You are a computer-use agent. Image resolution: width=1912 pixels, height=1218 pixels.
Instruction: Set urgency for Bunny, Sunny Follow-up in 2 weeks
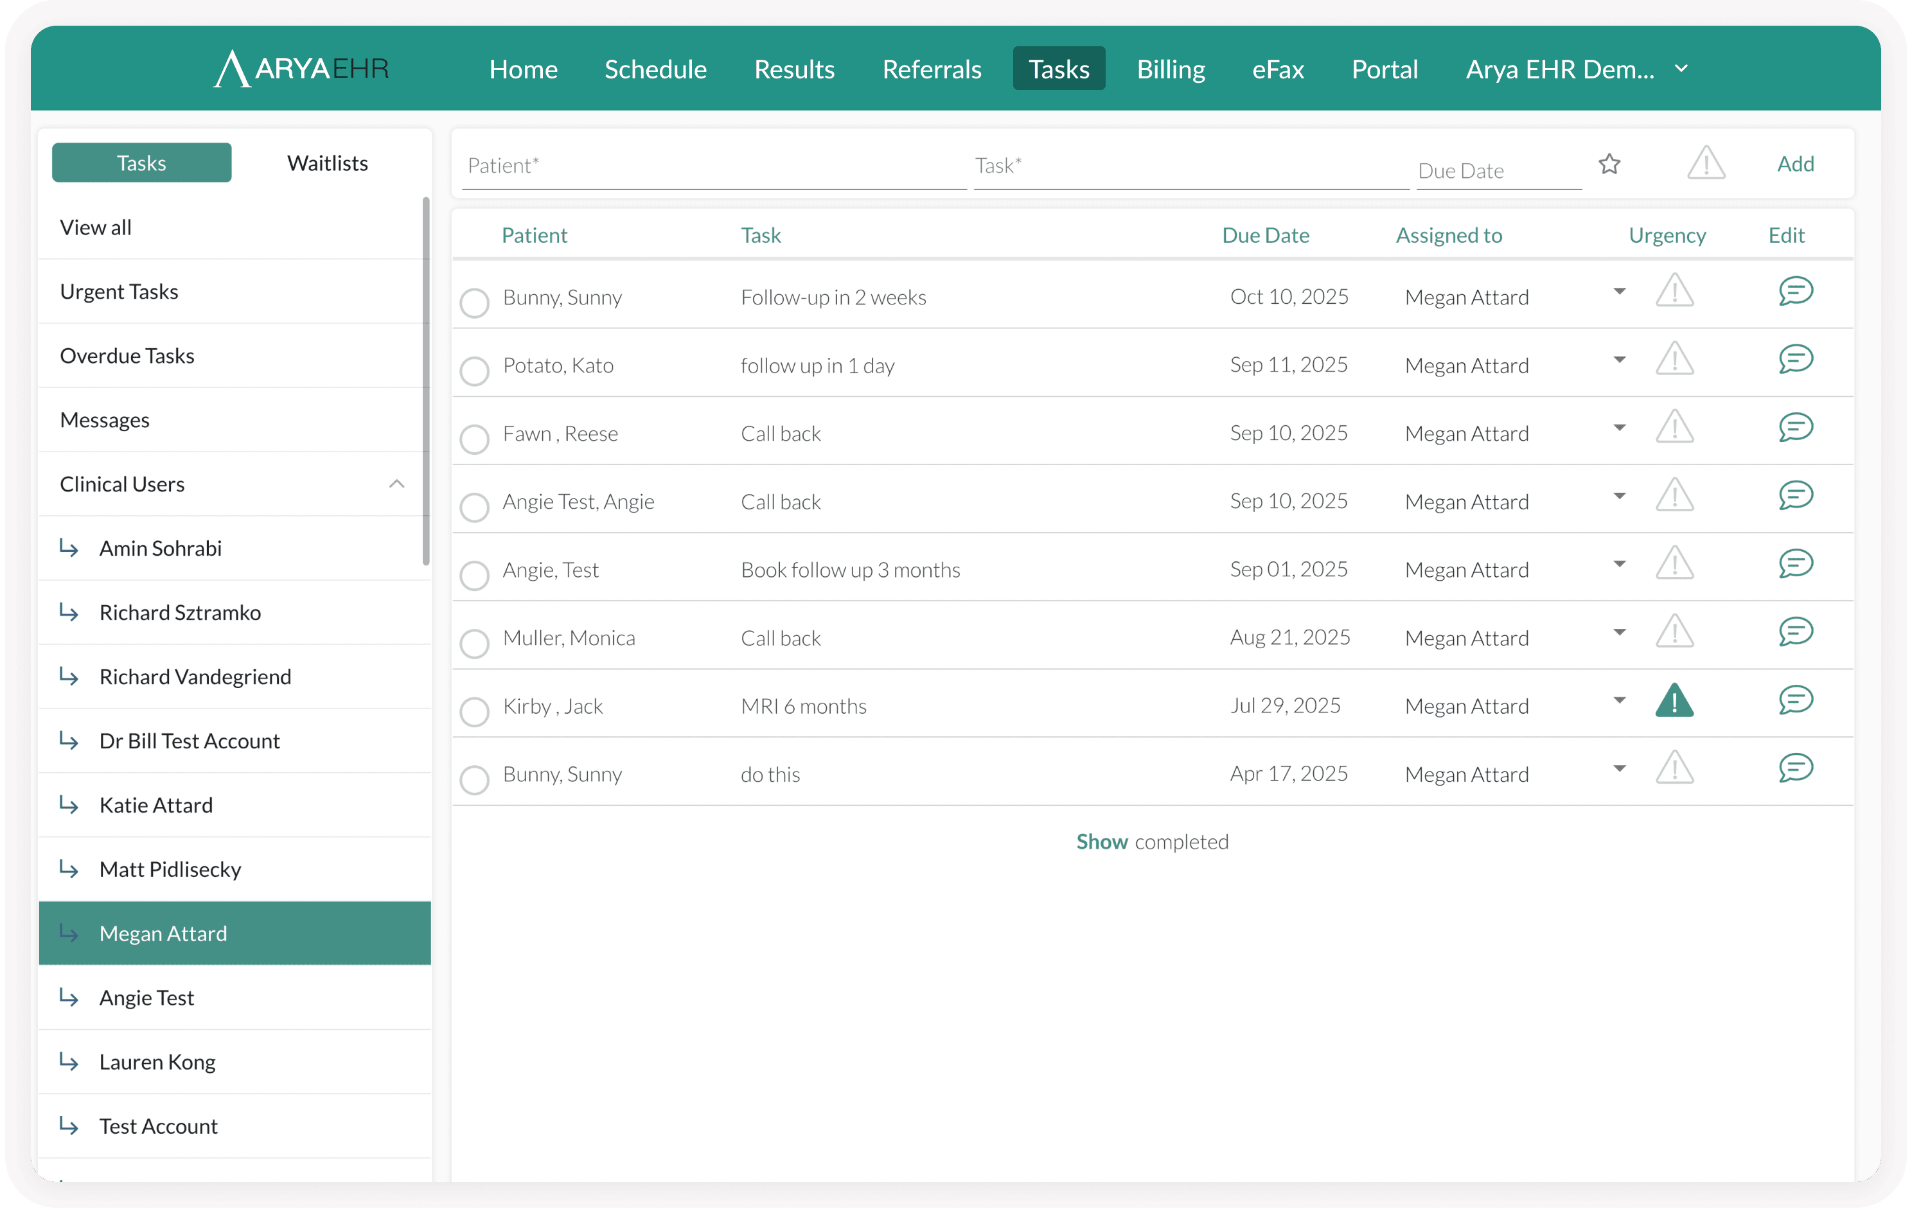click(x=1674, y=290)
